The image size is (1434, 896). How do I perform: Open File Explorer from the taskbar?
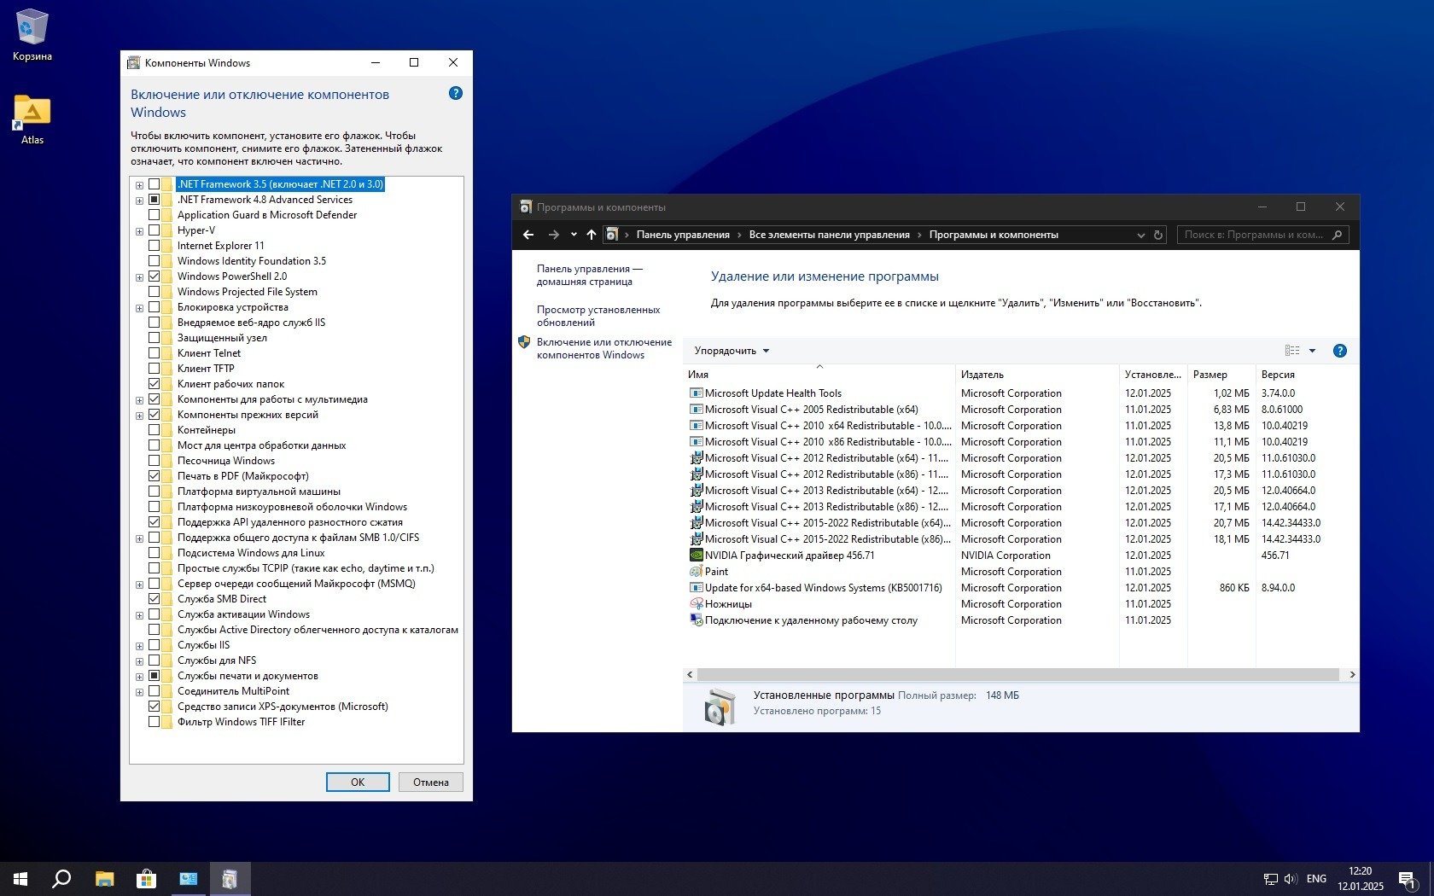point(104,878)
